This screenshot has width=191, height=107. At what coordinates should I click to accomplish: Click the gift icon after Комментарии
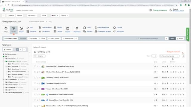(76, 38)
